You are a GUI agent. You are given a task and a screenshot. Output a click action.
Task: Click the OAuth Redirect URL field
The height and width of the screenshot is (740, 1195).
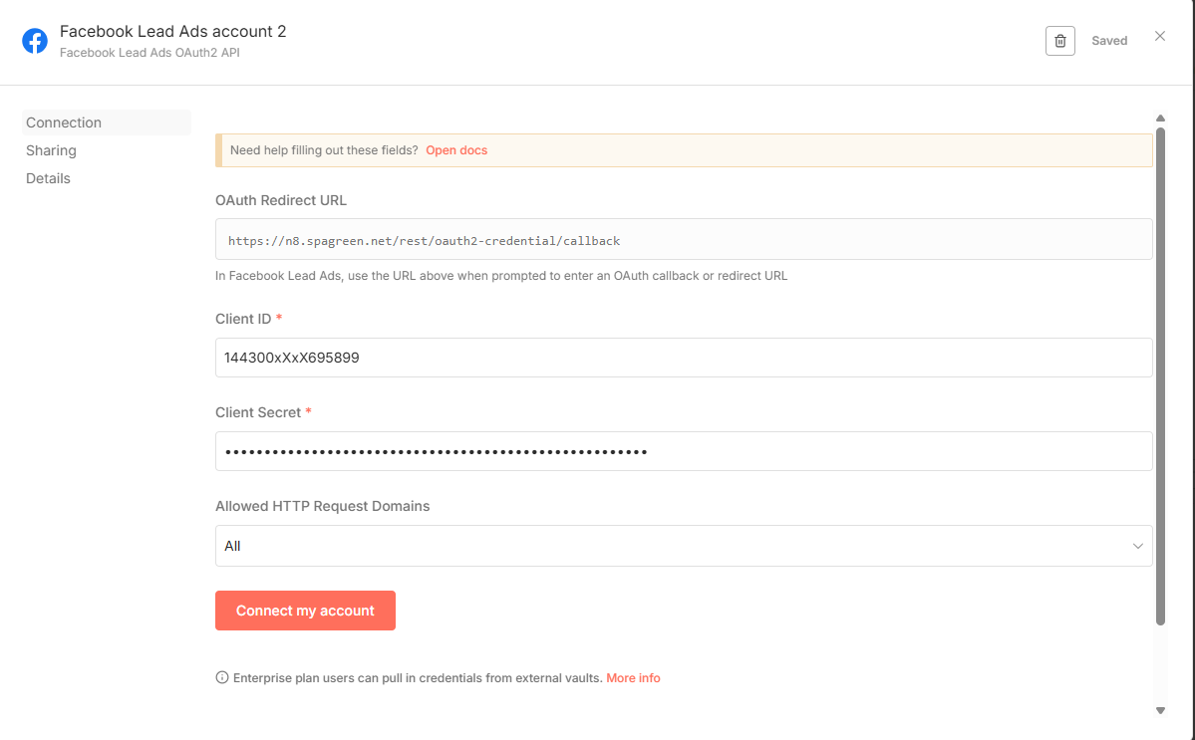point(684,240)
